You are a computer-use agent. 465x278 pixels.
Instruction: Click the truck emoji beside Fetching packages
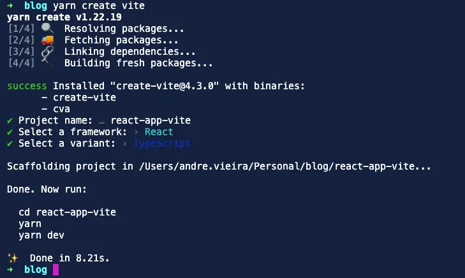47,40
